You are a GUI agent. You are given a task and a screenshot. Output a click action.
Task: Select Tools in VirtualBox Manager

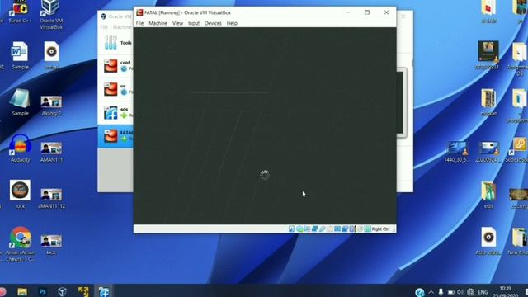tap(115, 43)
